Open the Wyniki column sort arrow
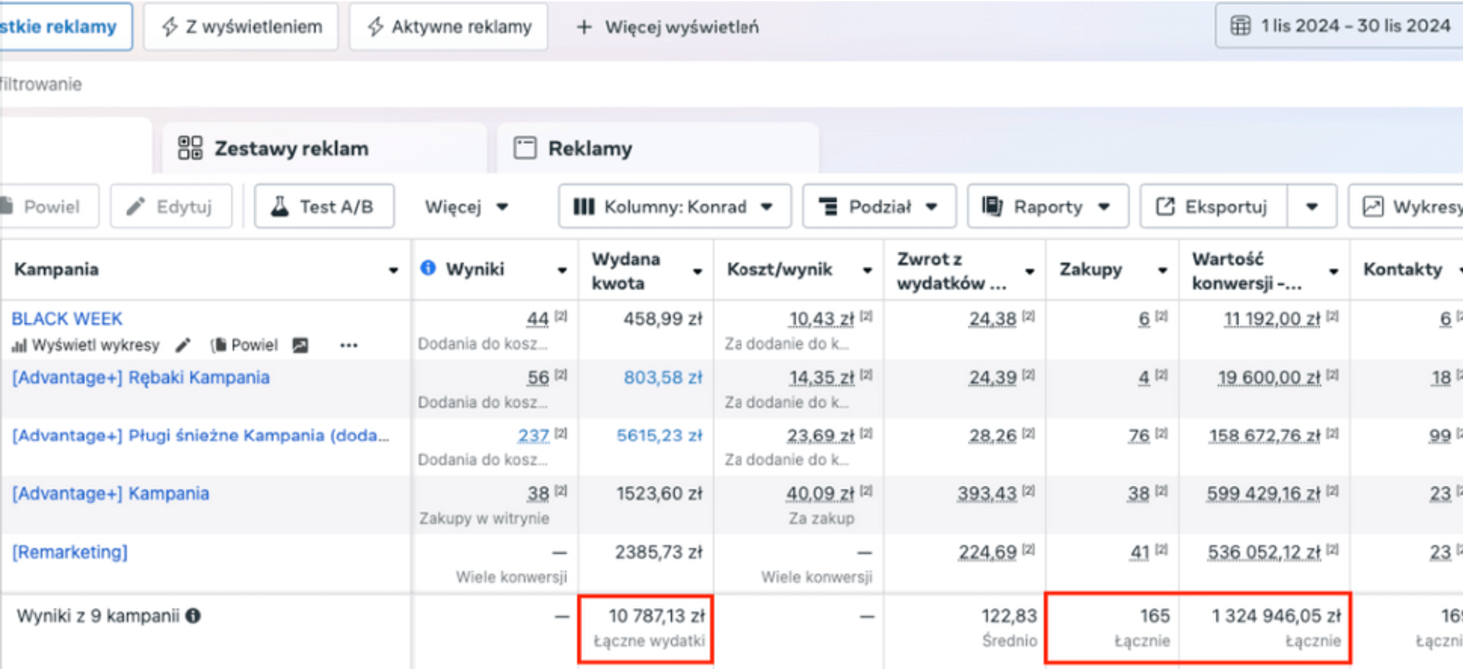This screenshot has height=669, width=1463. tap(562, 270)
